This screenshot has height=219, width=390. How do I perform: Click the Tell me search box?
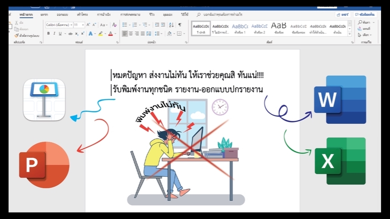220,15
